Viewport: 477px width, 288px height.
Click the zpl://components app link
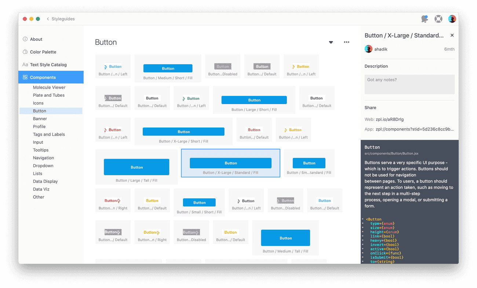click(x=414, y=129)
